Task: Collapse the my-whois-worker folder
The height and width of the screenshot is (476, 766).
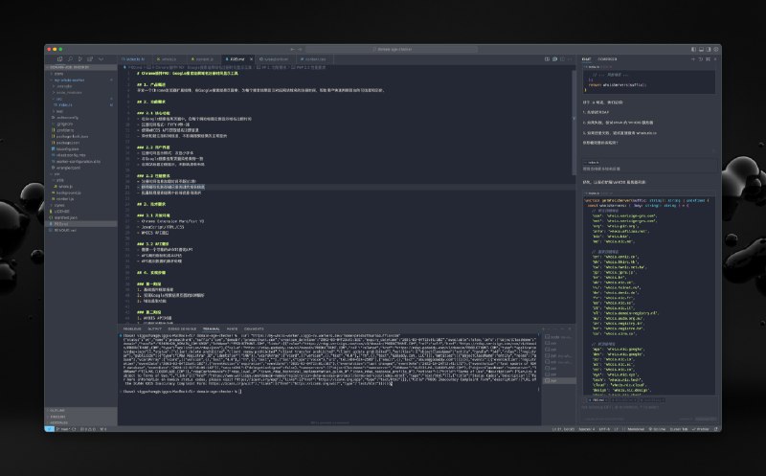Action: pyautogui.click(x=80, y=79)
